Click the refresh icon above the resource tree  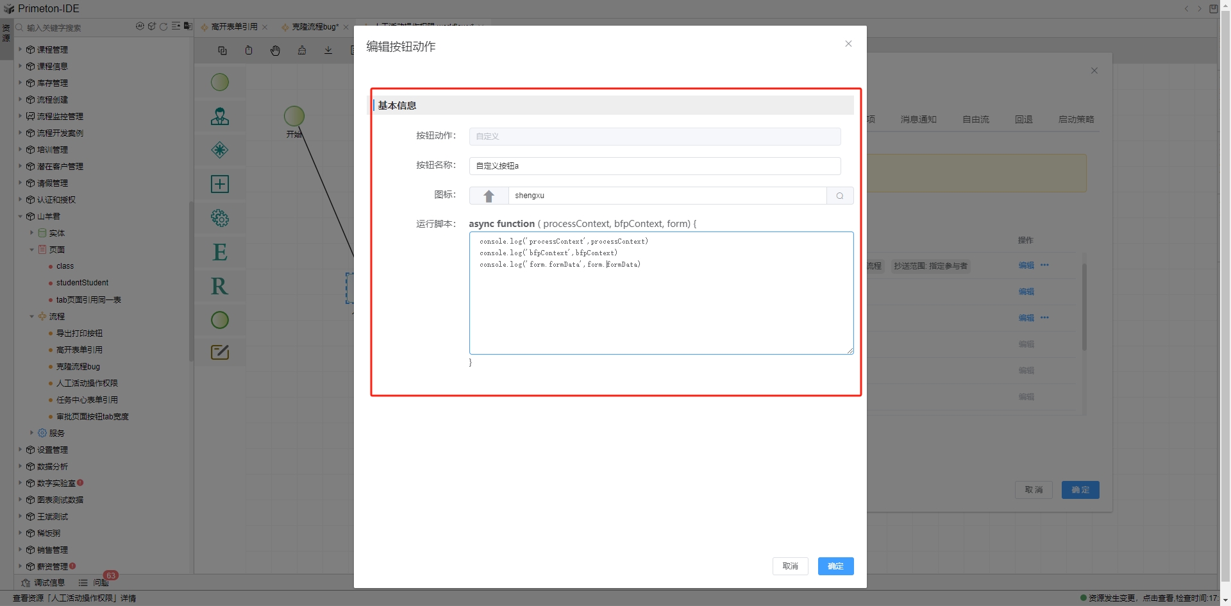point(163,27)
